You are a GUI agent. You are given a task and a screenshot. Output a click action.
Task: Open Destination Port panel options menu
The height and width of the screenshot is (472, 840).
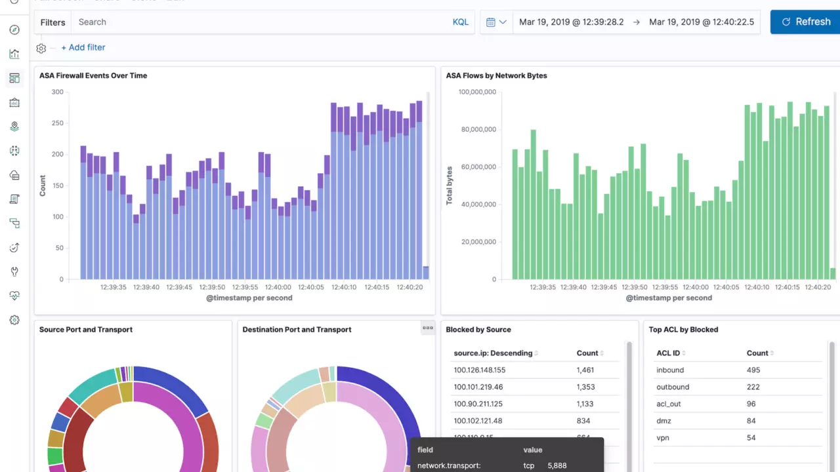point(428,328)
